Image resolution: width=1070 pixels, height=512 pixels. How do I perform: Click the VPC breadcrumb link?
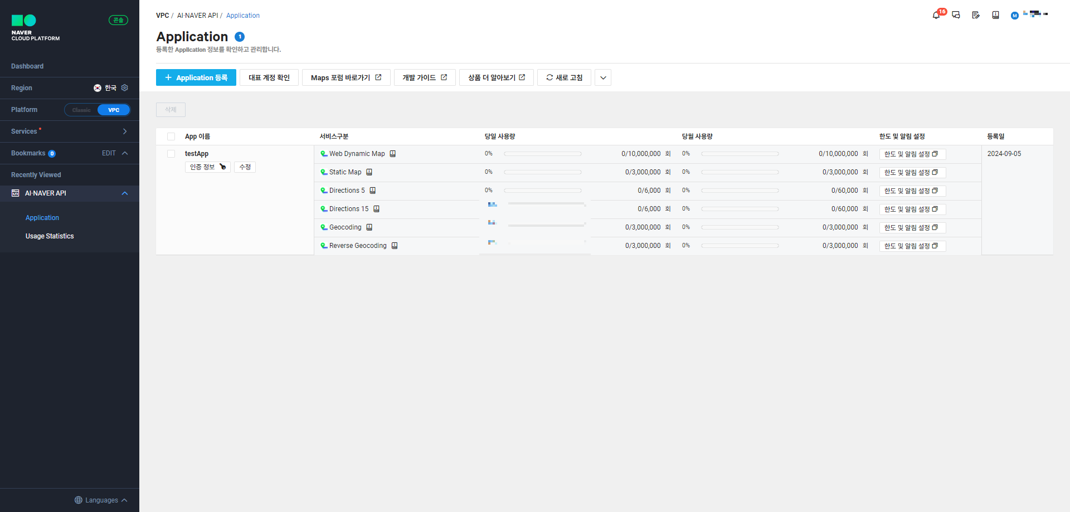coord(162,16)
